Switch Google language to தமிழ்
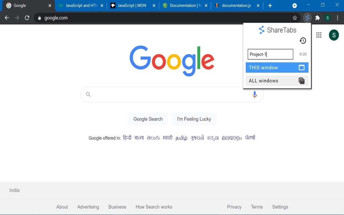This screenshot has height=215, width=344. click(x=181, y=138)
